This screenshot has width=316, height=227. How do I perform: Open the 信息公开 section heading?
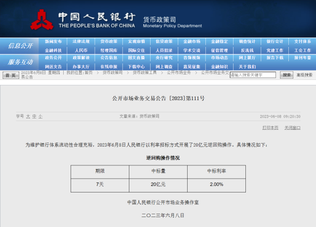pyautogui.click(x=20, y=46)
